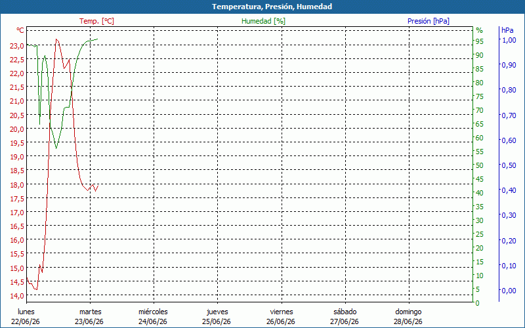This screenshot has height=328, width=525.
Task: Click the 17,5 temperature axis value
Action: tap(17, 199)
